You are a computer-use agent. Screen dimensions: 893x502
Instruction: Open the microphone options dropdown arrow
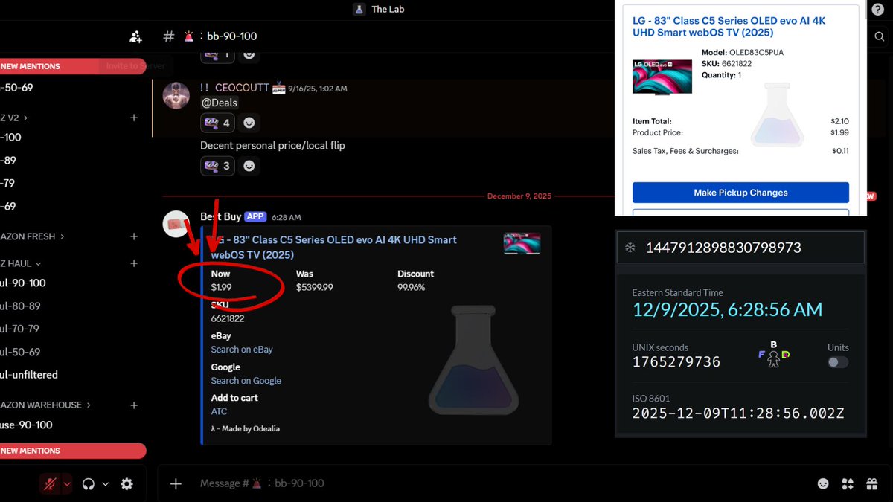[x=67, y=484]
